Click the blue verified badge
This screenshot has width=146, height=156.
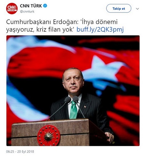[45, 6]
